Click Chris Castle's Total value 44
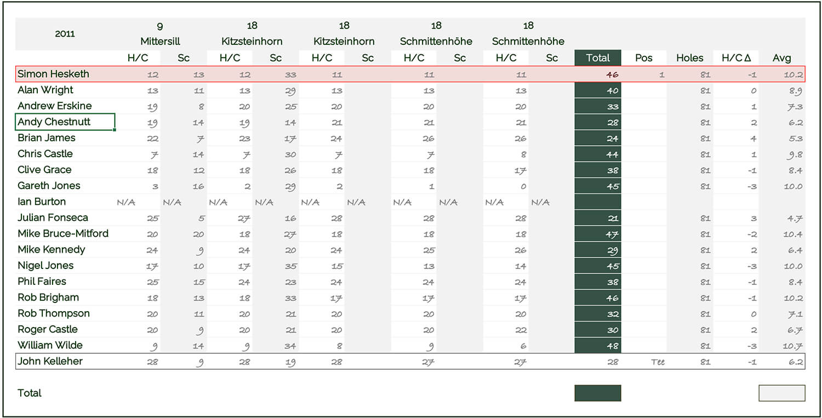Screen dimensions: 822x418 598,154
